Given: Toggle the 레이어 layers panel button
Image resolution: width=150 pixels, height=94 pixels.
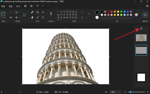Looking at the screenshot, I should (x=145, y=15).
